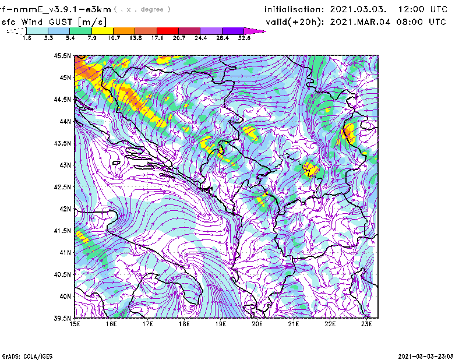Click the 21E longitude label
The height and width of the screenshot is (360, 466).
click(x=294, y=324)
